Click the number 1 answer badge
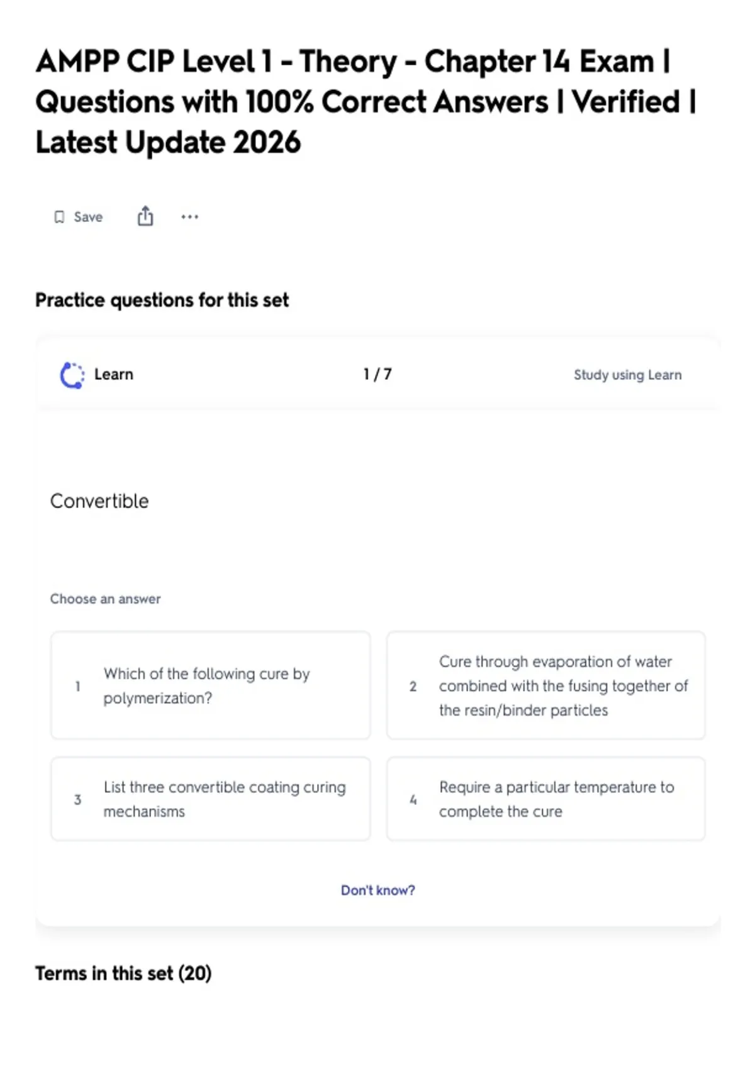The width and height of the screenshot is (755, 1069). point(77,686)
